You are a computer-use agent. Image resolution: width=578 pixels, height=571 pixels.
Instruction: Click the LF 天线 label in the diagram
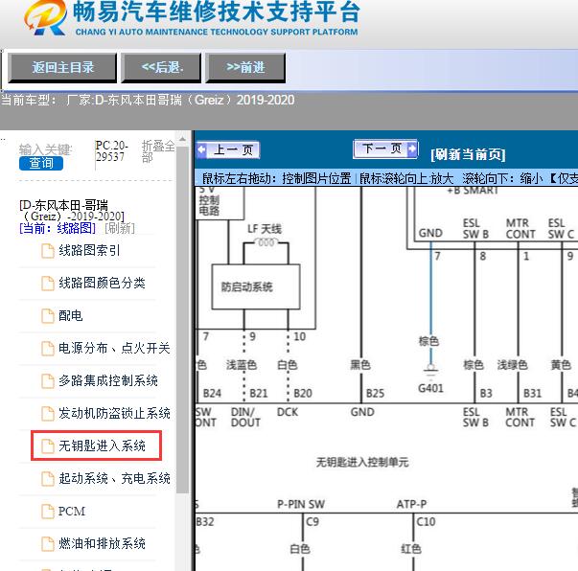265,229
